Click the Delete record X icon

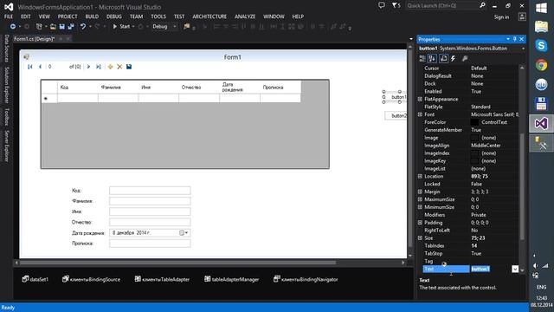click(x=119, y=67)
